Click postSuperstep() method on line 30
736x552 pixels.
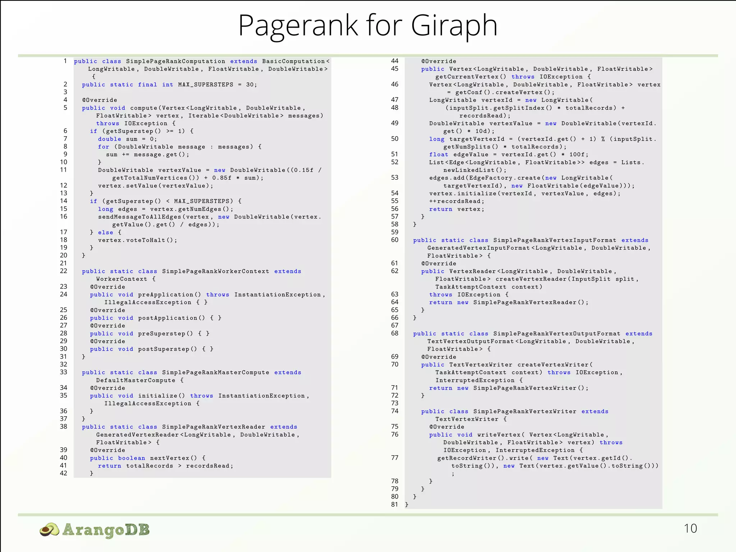pyautogui.click(x=167, y=349)
